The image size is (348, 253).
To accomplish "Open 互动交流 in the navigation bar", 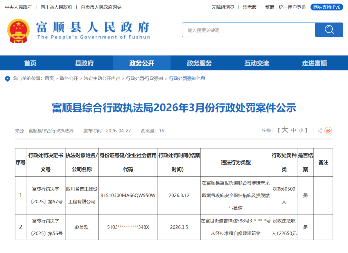I will click(x=257, y=63).
